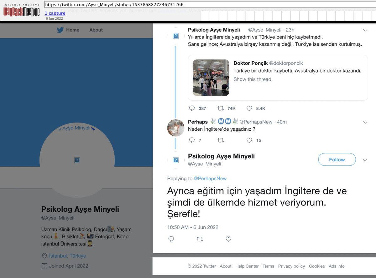Like the main tweet with heart icon
Screen dimensions: 376x278
(228, 239)
